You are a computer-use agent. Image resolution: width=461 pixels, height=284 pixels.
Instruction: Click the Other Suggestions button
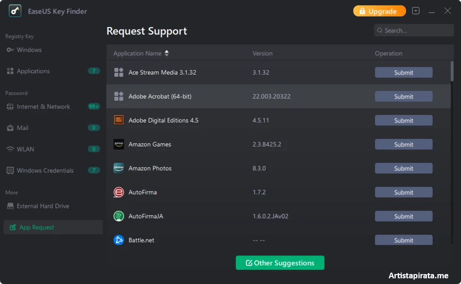point(280,263)
